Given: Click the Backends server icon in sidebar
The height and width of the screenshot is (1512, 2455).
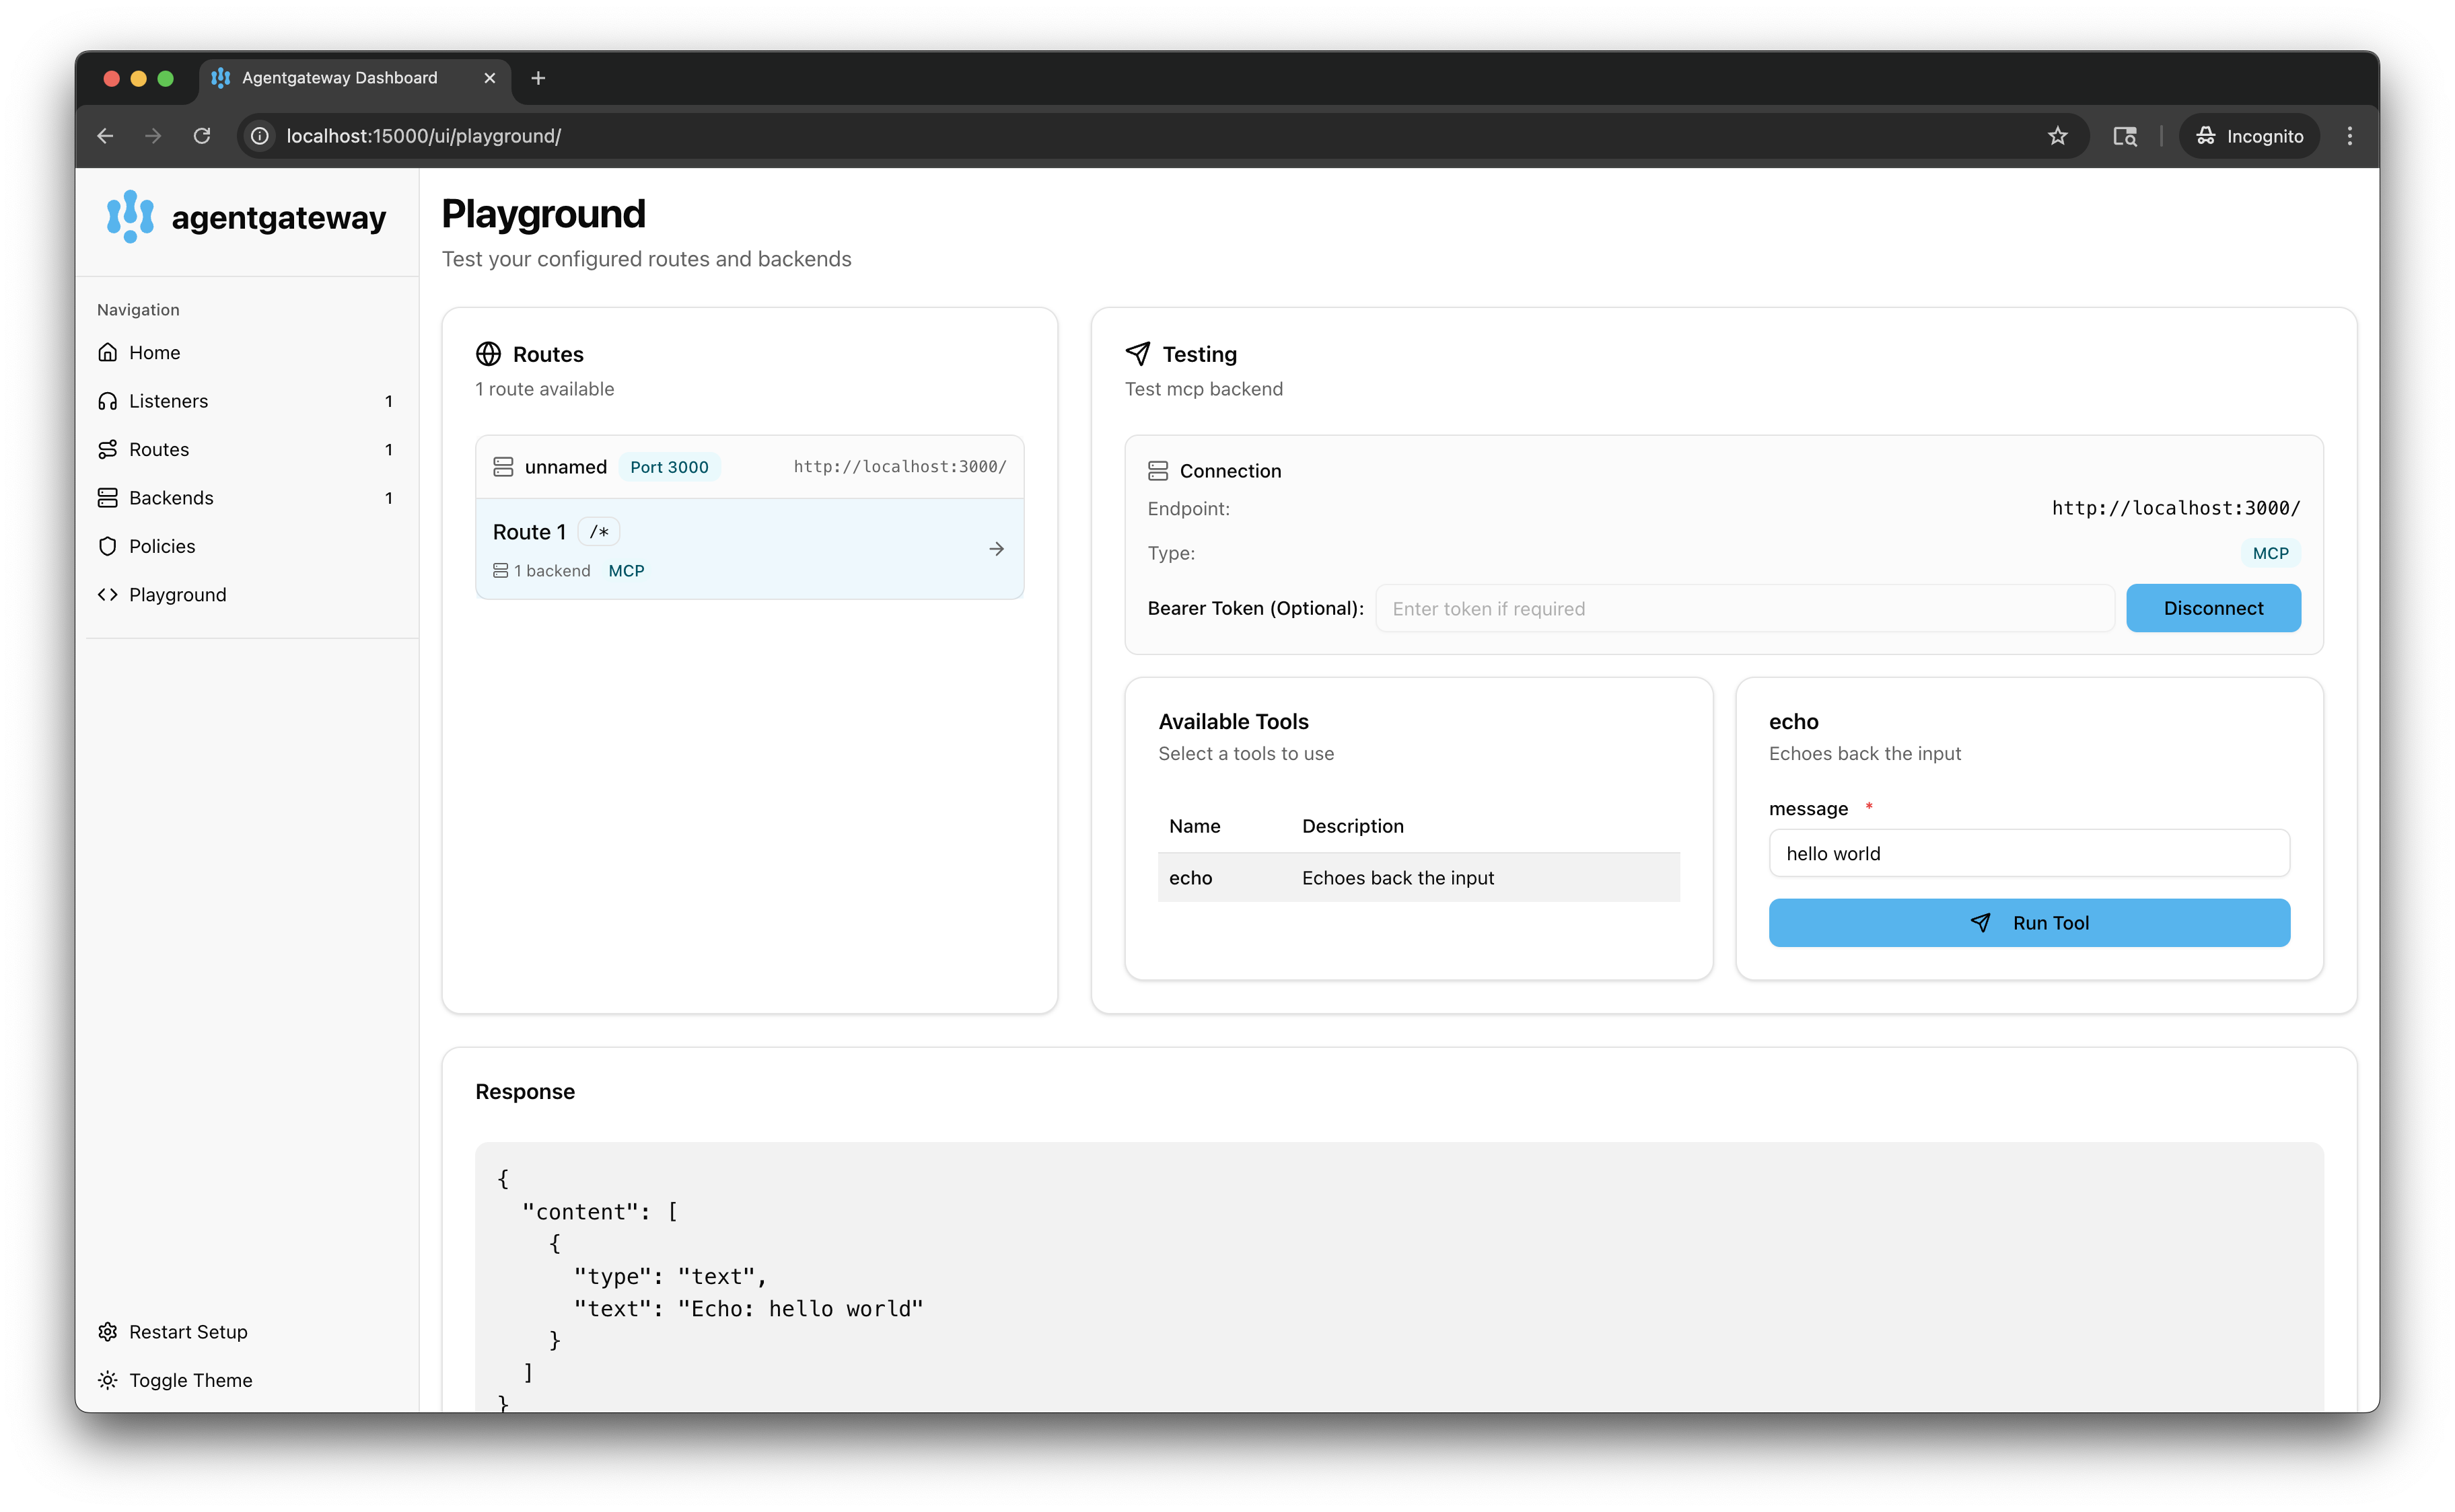Looking at the screenshot, I should [108, 497].
